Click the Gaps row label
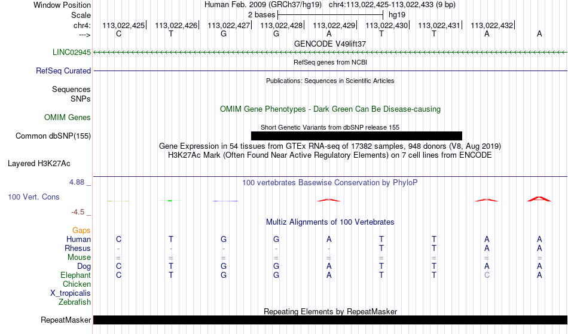The image size is (568, 334). click(x=81, y=231)
